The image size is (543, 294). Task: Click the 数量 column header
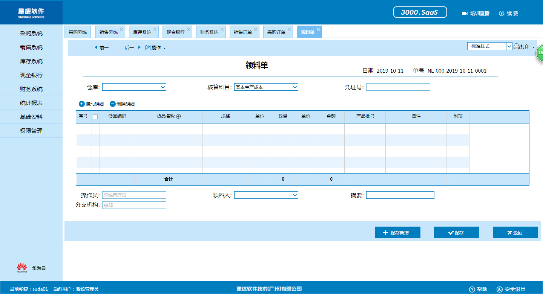(x=283, y=116)
